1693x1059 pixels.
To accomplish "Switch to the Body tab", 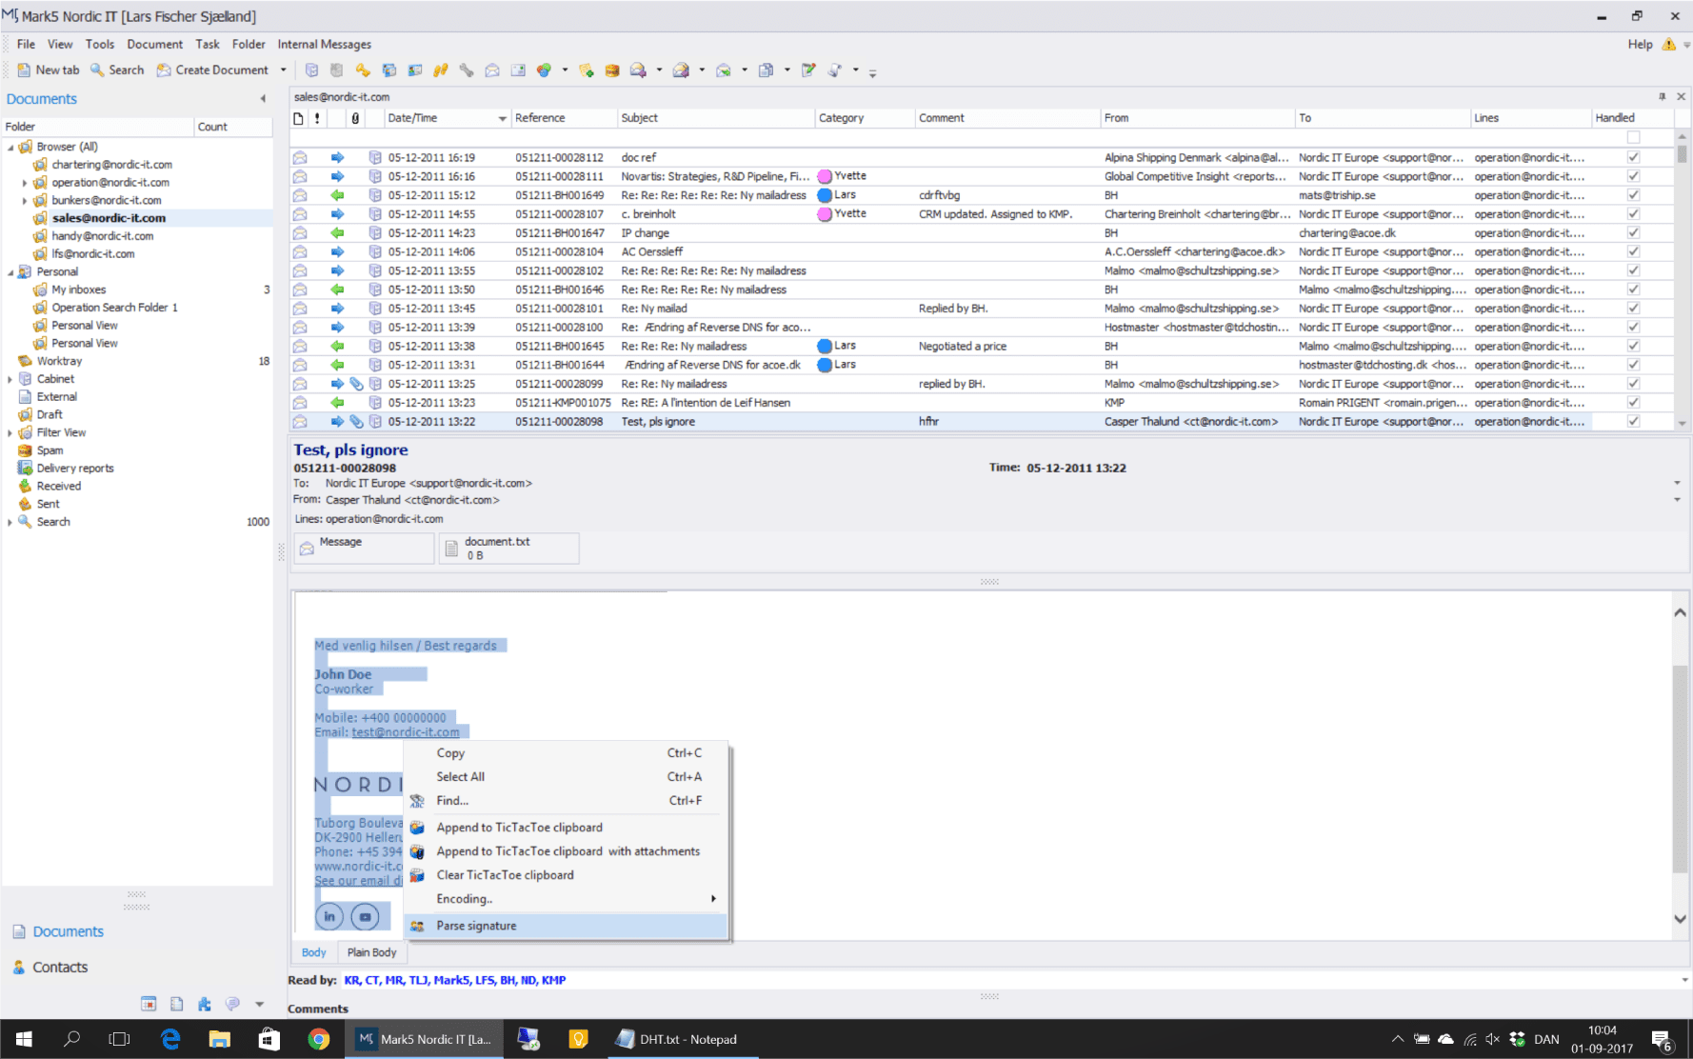I will (x=313, y=952).
